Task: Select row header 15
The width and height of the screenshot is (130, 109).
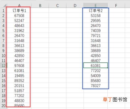Action: [4, 80]
